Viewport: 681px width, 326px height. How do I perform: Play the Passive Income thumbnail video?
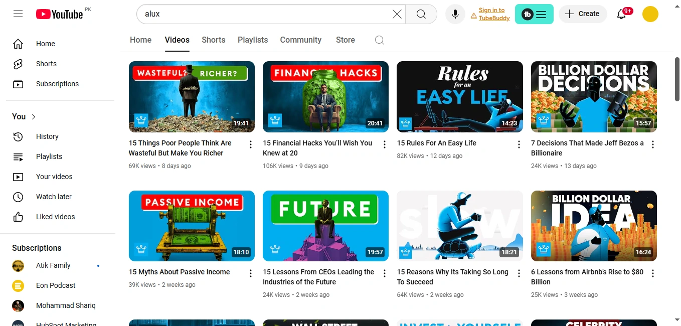click(x=192, y=226)
